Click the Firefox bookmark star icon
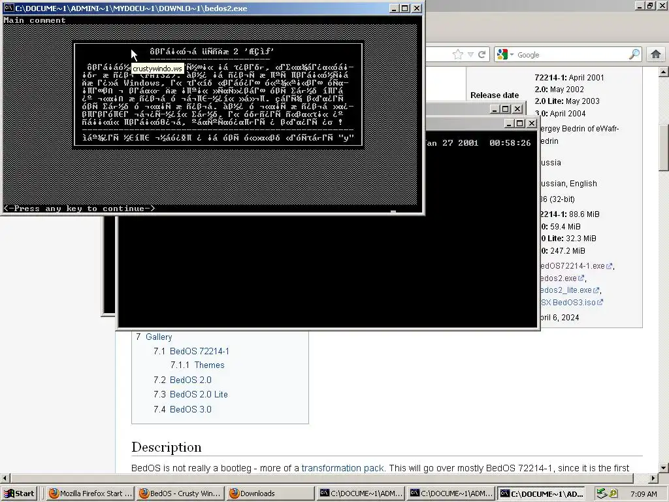Screen dimensions: 669x502 click(x=458, y=54)
